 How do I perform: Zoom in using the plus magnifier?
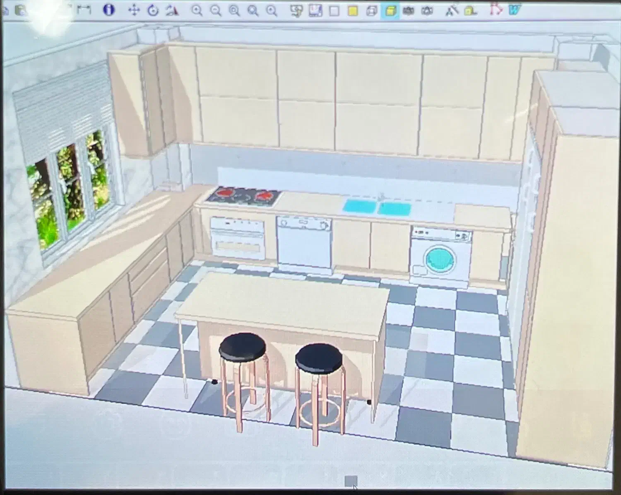[x=197, y=11]
